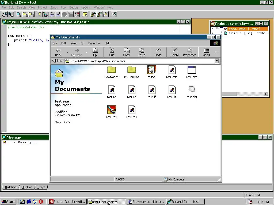This screenshot has height=205, width=274.
Task: Click the Compile icon (document with binary digits)
Action: coord(19,14)
